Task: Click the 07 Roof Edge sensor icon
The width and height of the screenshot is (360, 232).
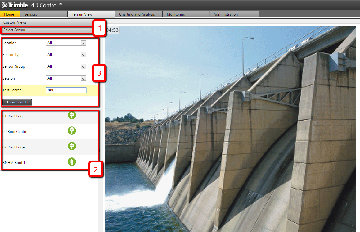Action: (72, 146)
